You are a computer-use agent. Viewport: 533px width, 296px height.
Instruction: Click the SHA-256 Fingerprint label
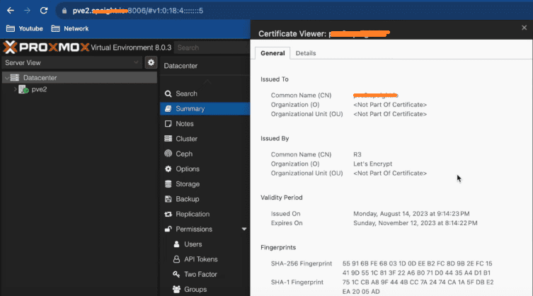[x=301, y=263]
